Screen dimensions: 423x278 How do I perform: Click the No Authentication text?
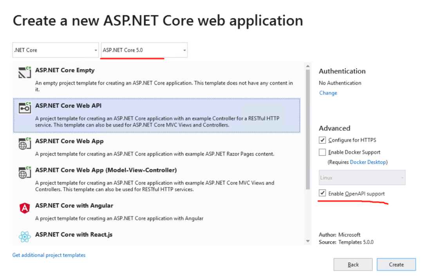[x=340, y=83]
